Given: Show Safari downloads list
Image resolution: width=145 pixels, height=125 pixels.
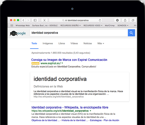Looking at the screenshot, I should click(x=117, y=20).
